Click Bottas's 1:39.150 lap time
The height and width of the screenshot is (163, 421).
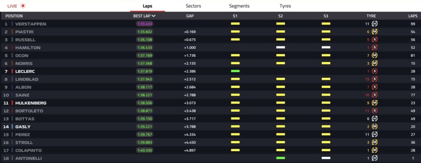(144, 119)
